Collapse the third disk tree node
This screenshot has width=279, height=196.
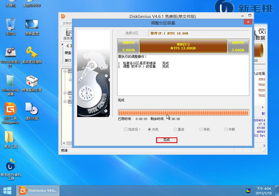[65, 102]
